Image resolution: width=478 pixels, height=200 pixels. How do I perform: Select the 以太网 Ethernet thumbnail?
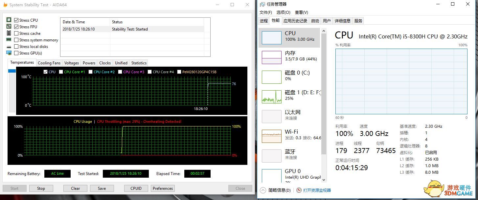click(272, 117)
